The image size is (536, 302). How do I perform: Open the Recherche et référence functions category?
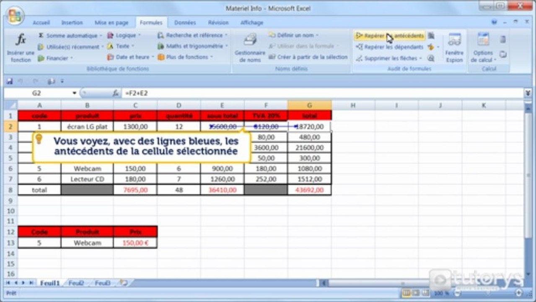pos(192,35)
